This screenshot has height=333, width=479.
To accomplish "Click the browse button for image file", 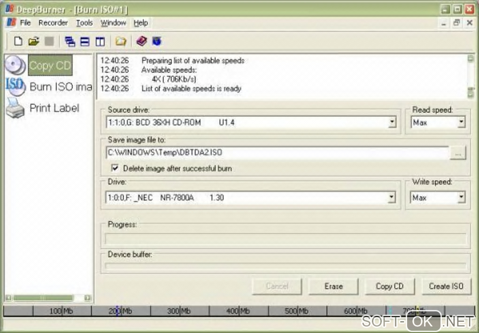I will pos(458,153).
